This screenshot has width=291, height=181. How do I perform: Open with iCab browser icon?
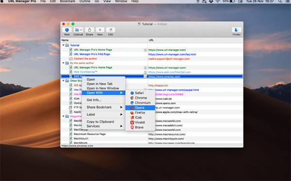point(132,118)
